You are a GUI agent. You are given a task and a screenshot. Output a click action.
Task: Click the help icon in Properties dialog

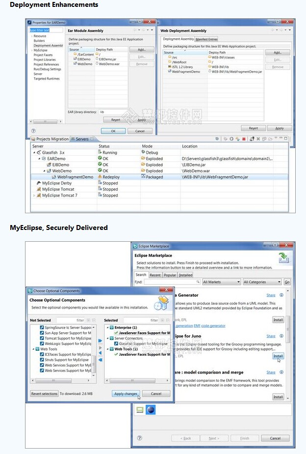pos(33,131)
